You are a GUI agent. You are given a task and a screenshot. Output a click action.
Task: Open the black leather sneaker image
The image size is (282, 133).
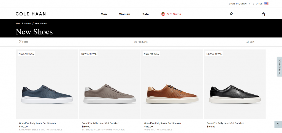(235, 84)
